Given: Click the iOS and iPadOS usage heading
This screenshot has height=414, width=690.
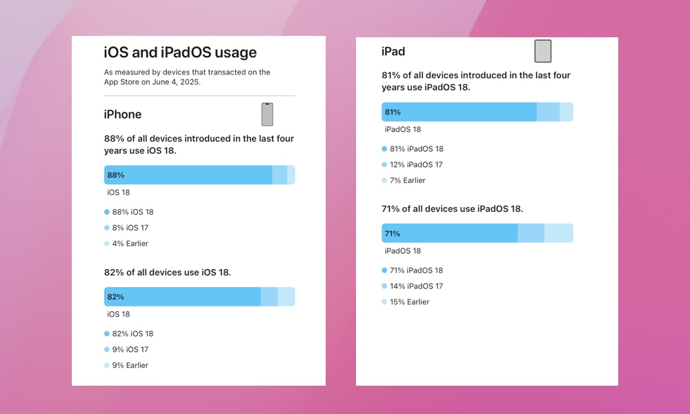Looking at the screenshot, I should (x=180, y=52).
